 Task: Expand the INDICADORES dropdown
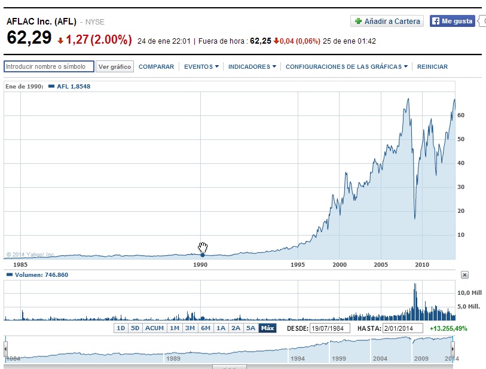252,66
